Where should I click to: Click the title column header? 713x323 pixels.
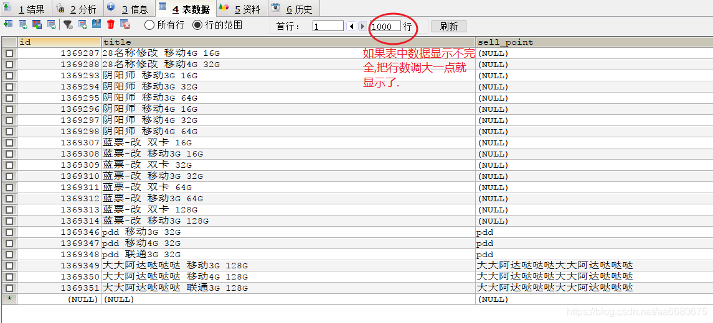[x=288, y=42]
